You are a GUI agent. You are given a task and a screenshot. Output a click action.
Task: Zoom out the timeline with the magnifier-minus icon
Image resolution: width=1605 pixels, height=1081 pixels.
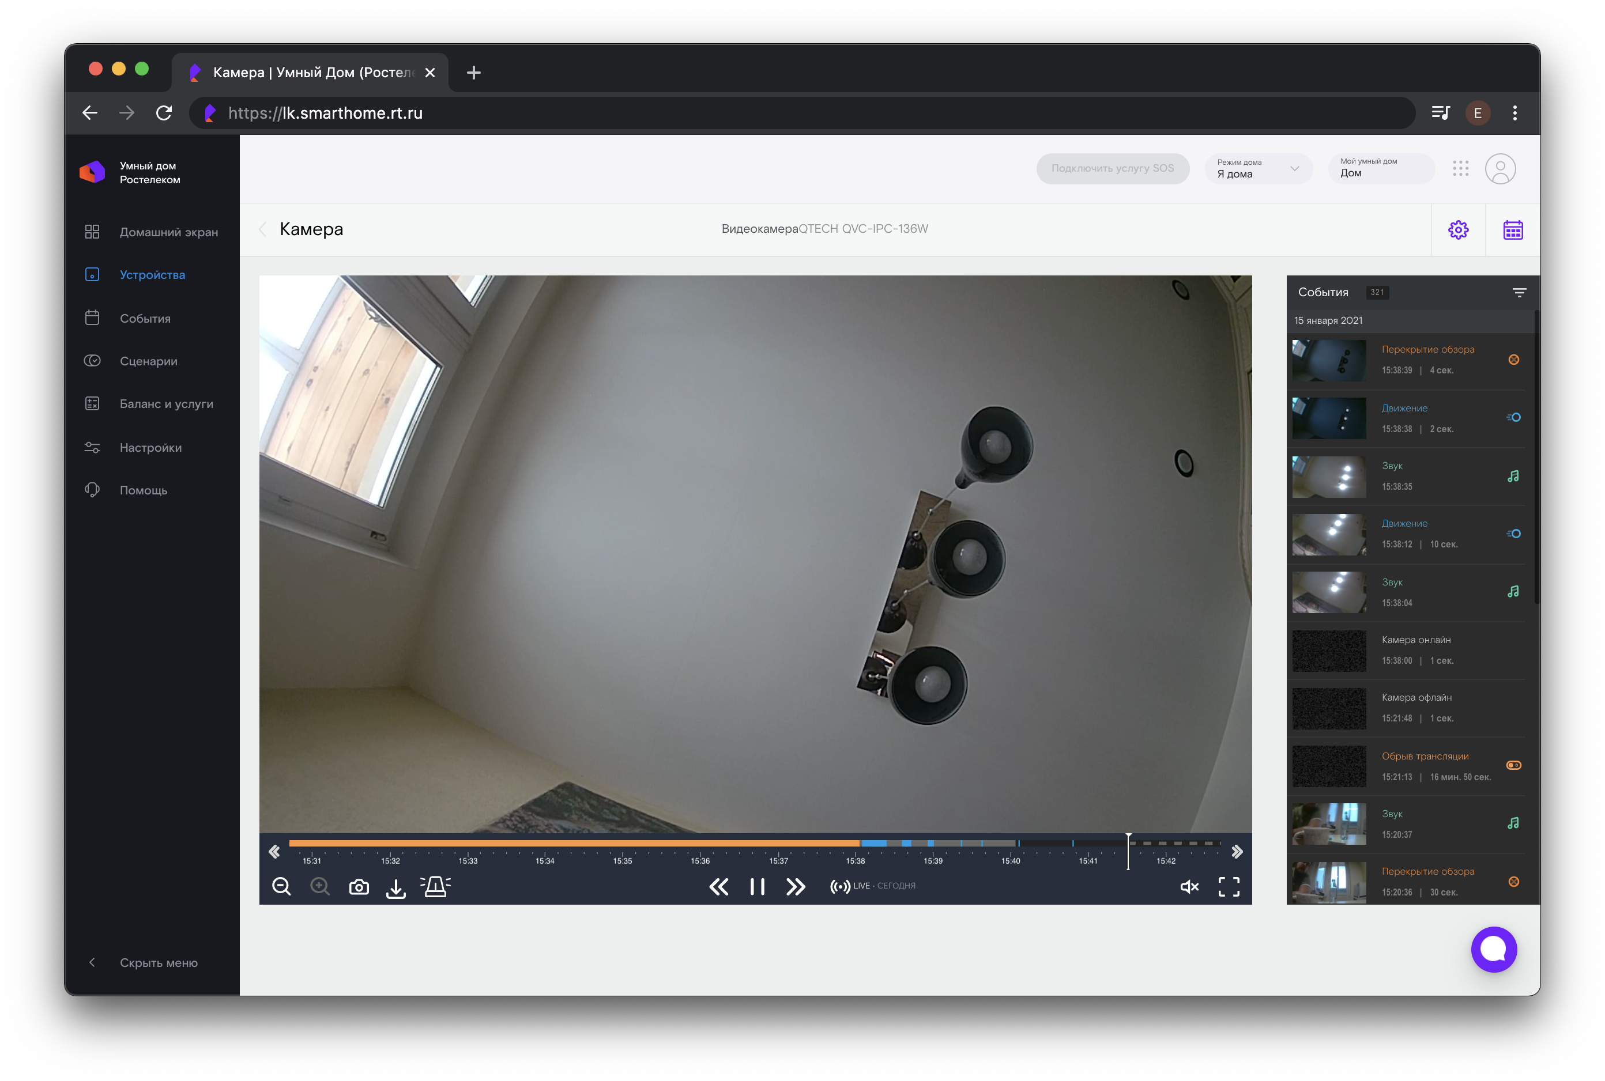pyautogui.click(x=281, y=887)
